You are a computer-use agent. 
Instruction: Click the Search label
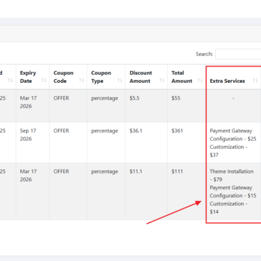pos(204,54)
